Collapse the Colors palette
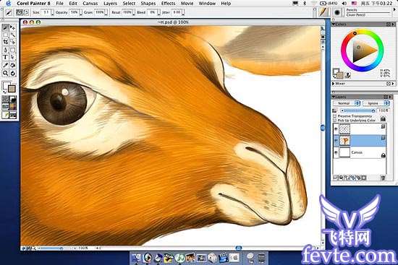This screenshot has width=398, height=265. point(334,25)
